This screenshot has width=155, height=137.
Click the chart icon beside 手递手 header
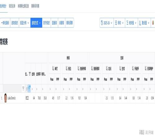(x=133, y=68)
